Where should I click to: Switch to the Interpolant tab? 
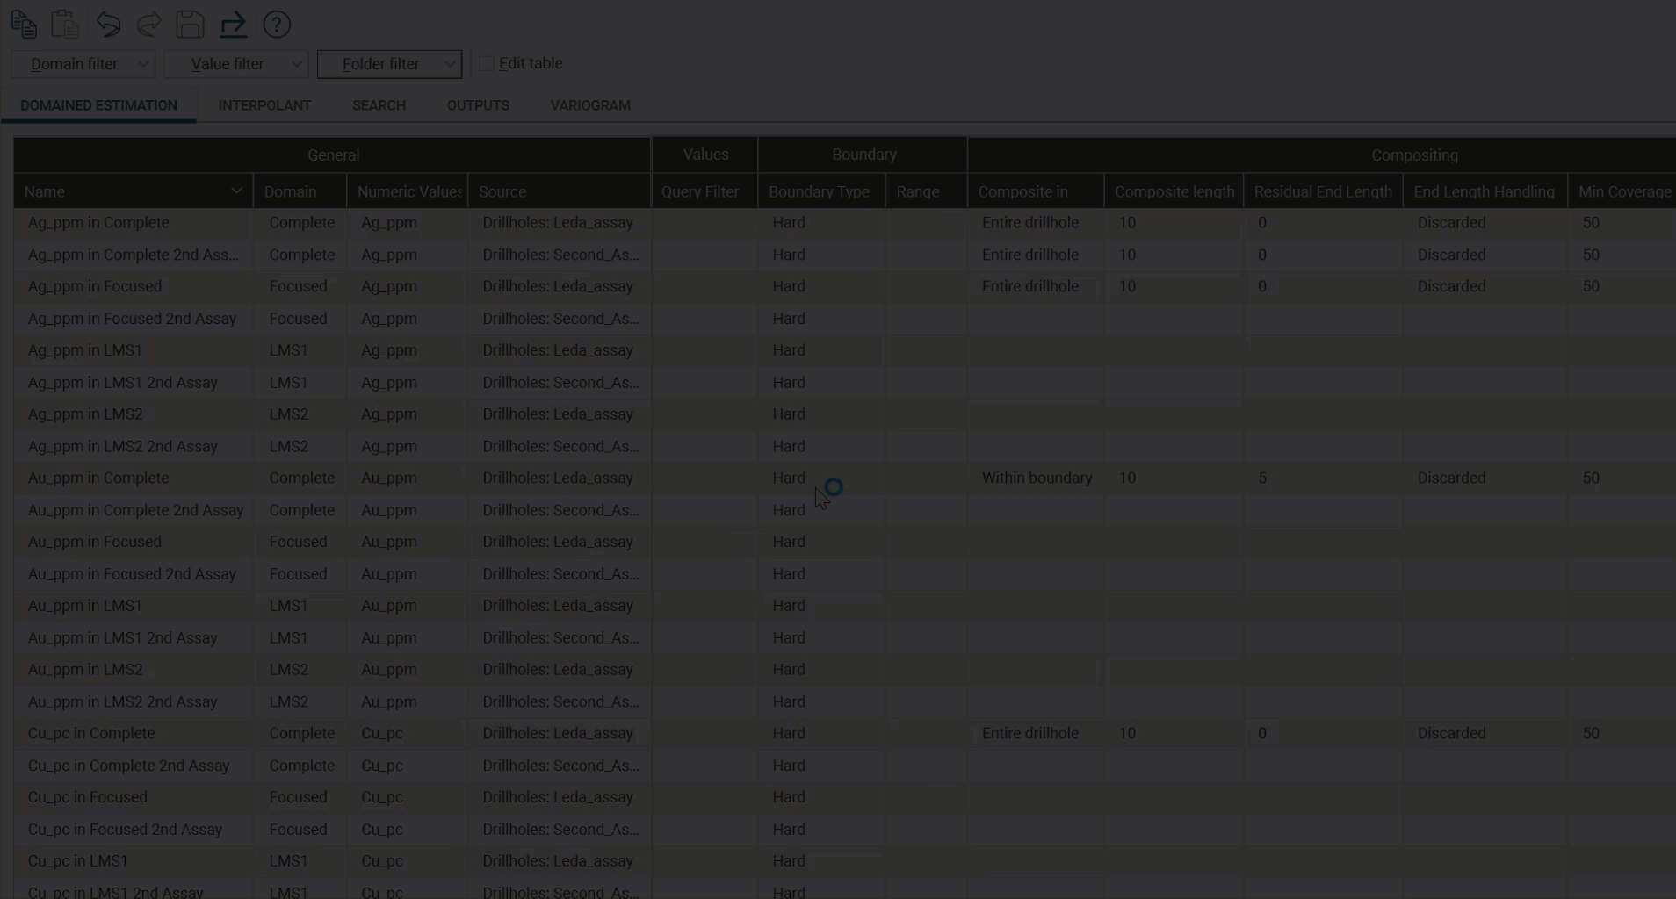(264, 105)
